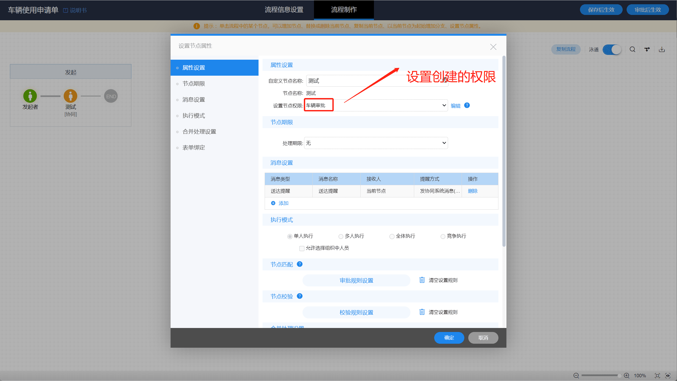677x381 pixels.
Task: Open the 审批规则设置 button
Action: 356,280
